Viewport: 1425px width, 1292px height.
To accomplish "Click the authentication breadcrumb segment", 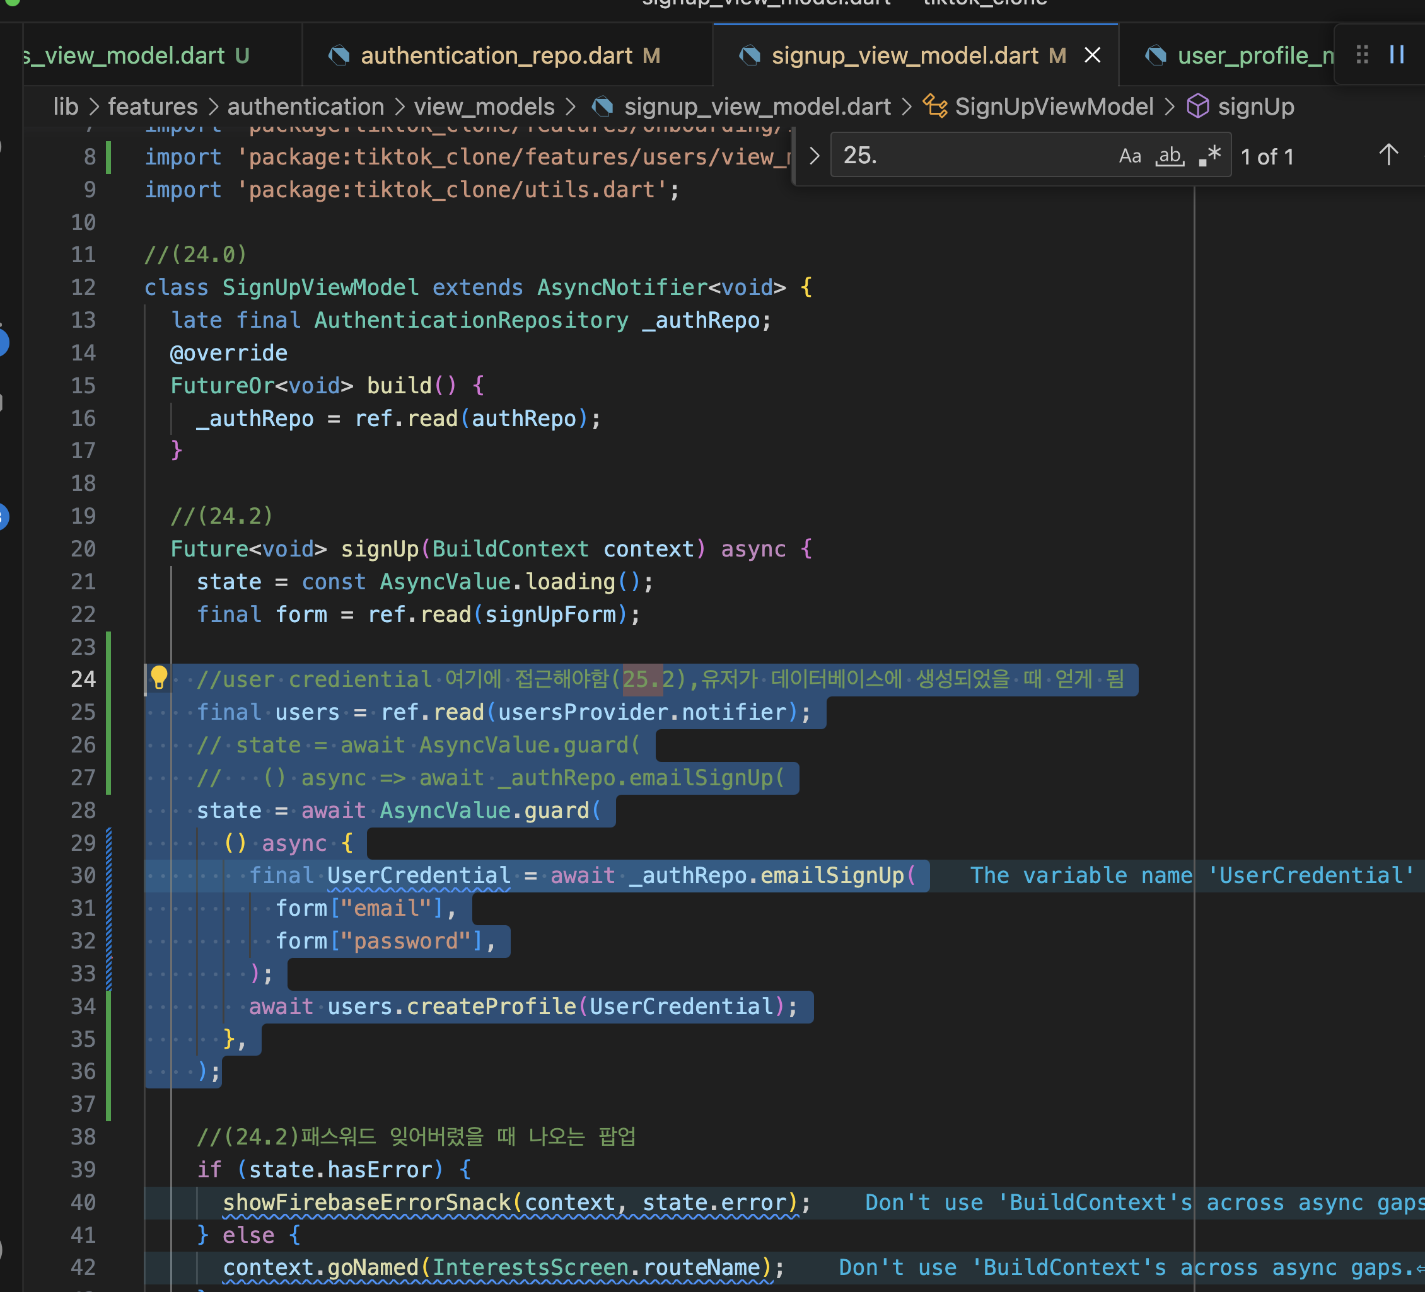I will (305, 107).
